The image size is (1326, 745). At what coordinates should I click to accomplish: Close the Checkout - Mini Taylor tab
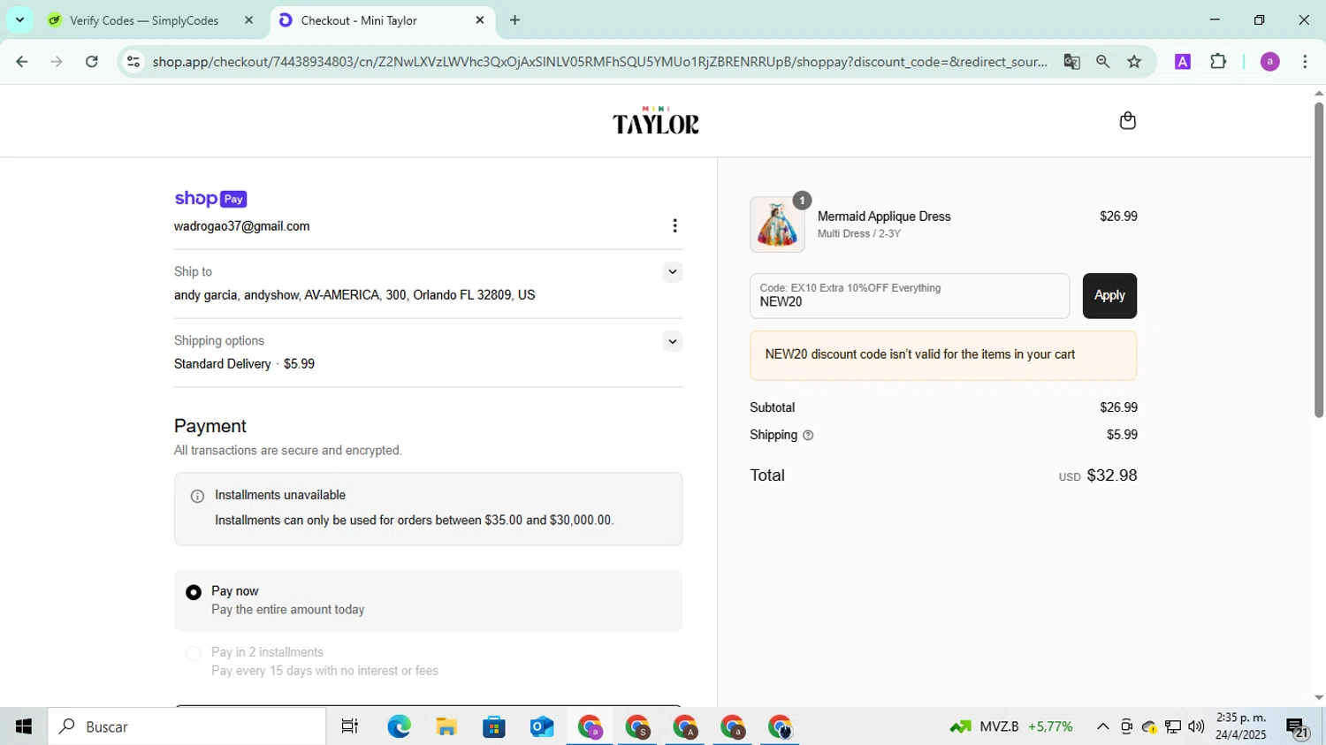[480, 20]
